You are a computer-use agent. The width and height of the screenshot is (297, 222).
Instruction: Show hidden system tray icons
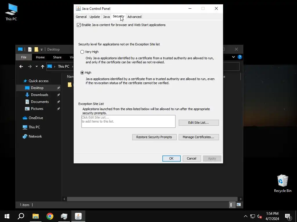coord(245,216)
